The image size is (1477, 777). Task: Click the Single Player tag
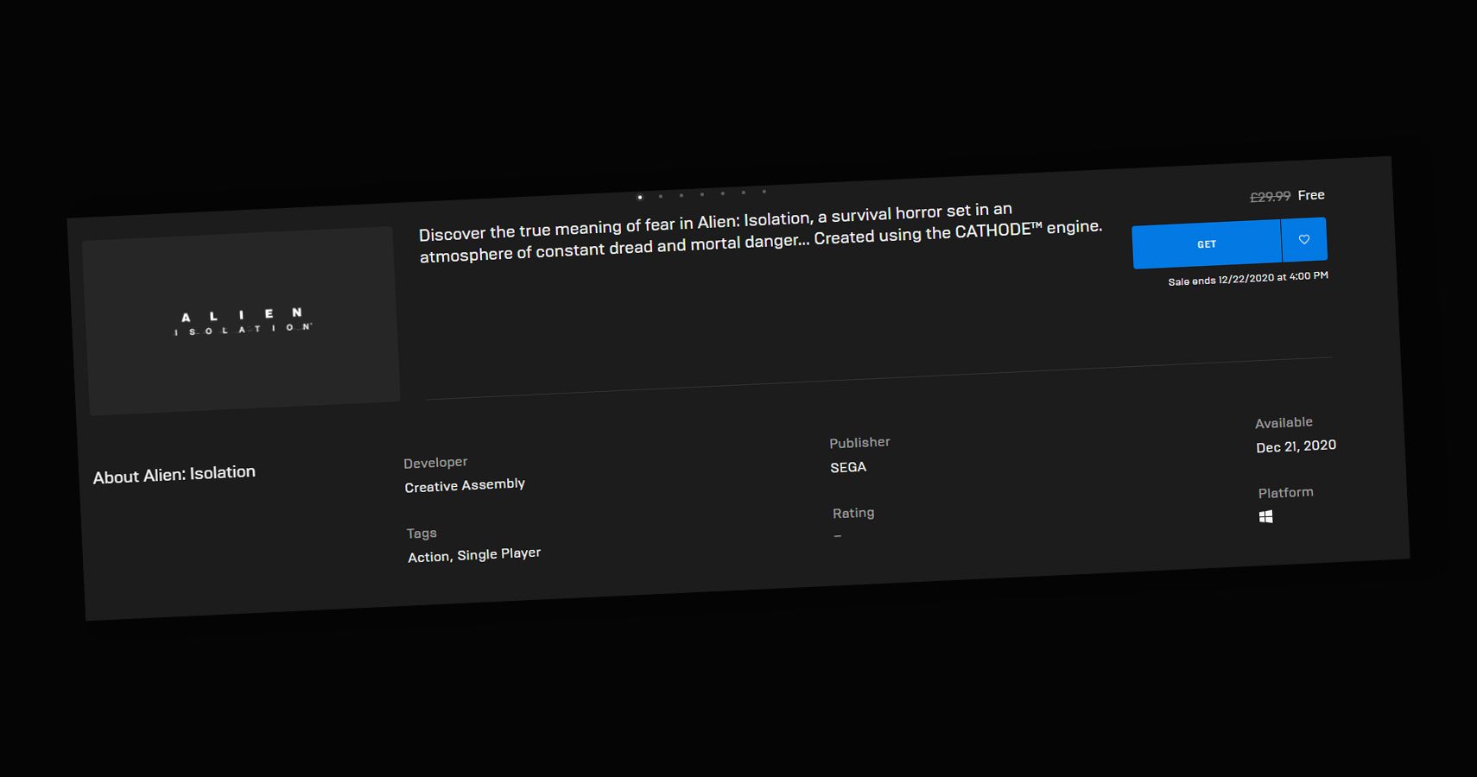[x=499, y=554]
